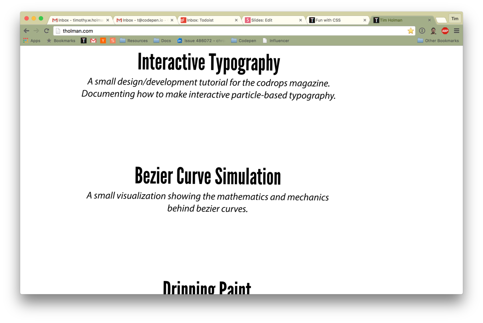Click the Tim profile button
The height and width of the screenshot is (323, 483).
pyautogui.click(x=455, y=19)
